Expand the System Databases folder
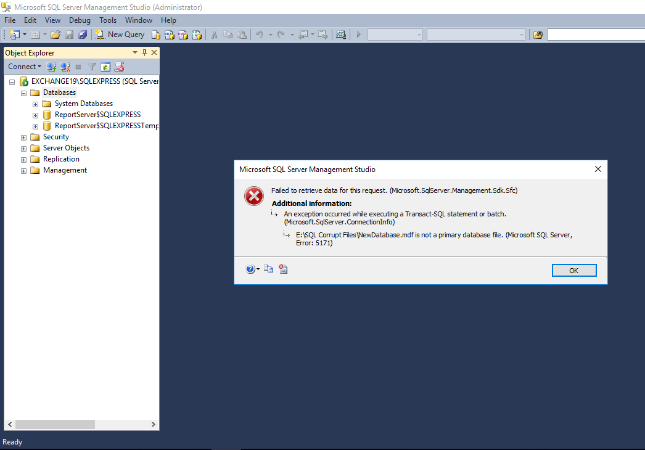645x450 pixels. (x=35, y=104)
